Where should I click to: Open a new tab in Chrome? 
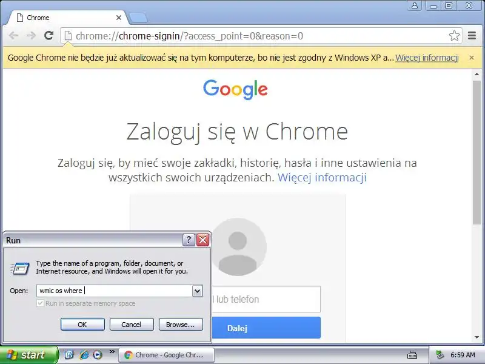click(138, 18)
